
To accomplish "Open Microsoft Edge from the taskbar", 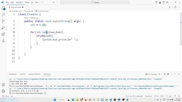I will pyautogui.click(x=73, y=100).
